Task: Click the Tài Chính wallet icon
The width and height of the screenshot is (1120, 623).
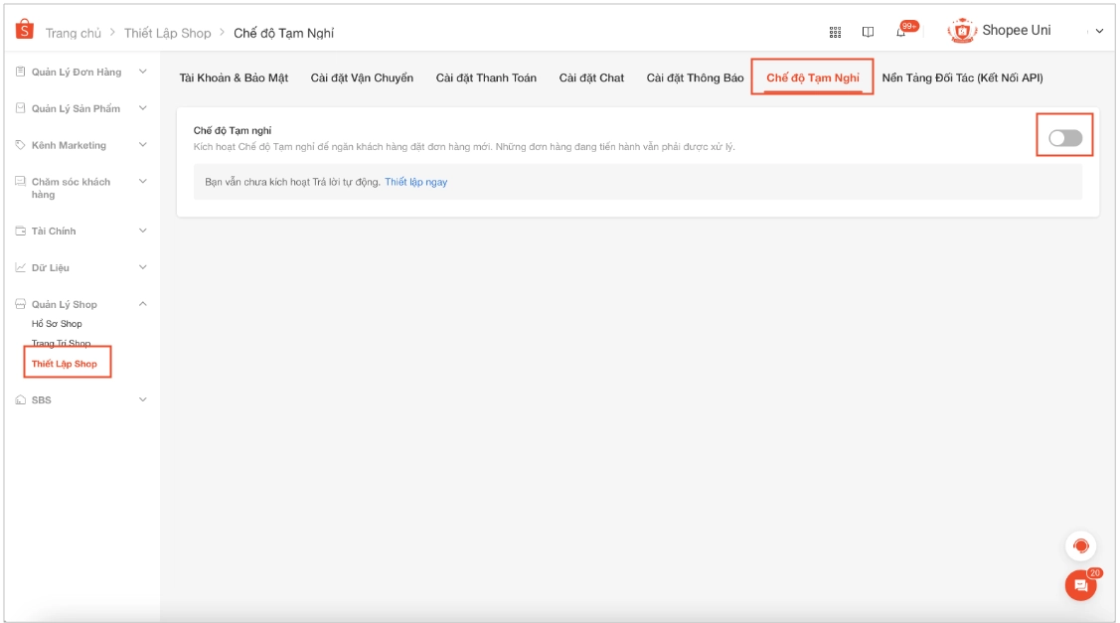Action: coord(20,231)
